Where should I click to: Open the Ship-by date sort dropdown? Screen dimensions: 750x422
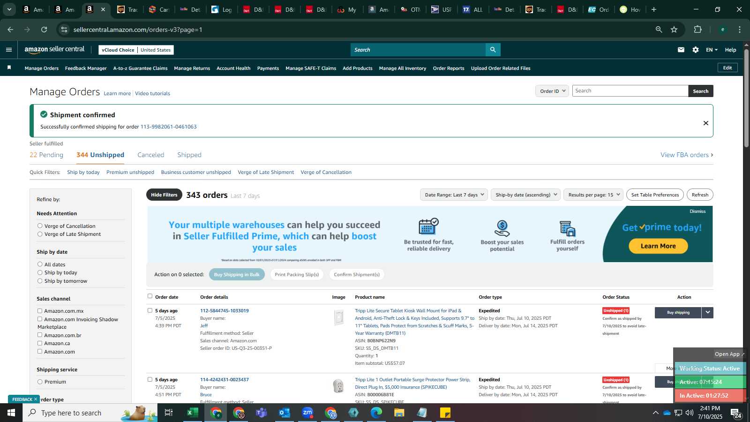coord(525,195)
